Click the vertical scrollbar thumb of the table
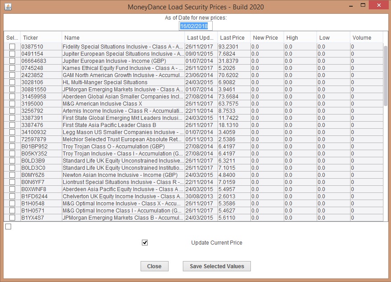The width and height of the screenshot is (391, 282). (386, 76)
